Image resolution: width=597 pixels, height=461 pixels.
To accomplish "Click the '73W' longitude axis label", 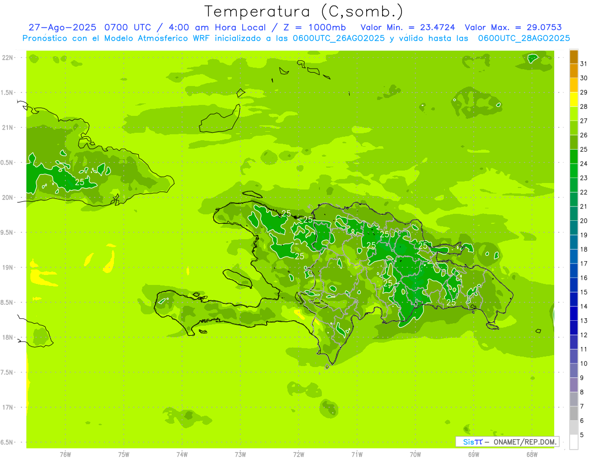I will (240, 455).
